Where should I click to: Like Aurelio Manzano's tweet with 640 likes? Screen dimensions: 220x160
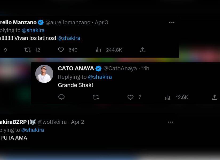pyautogui.click(x=61, y=50)
